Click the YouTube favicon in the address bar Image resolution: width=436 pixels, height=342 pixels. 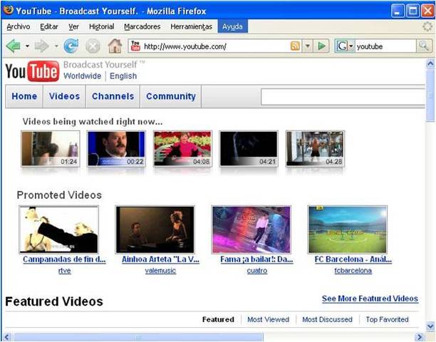tap(135, 46)
